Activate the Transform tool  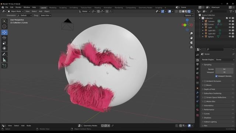4,48
